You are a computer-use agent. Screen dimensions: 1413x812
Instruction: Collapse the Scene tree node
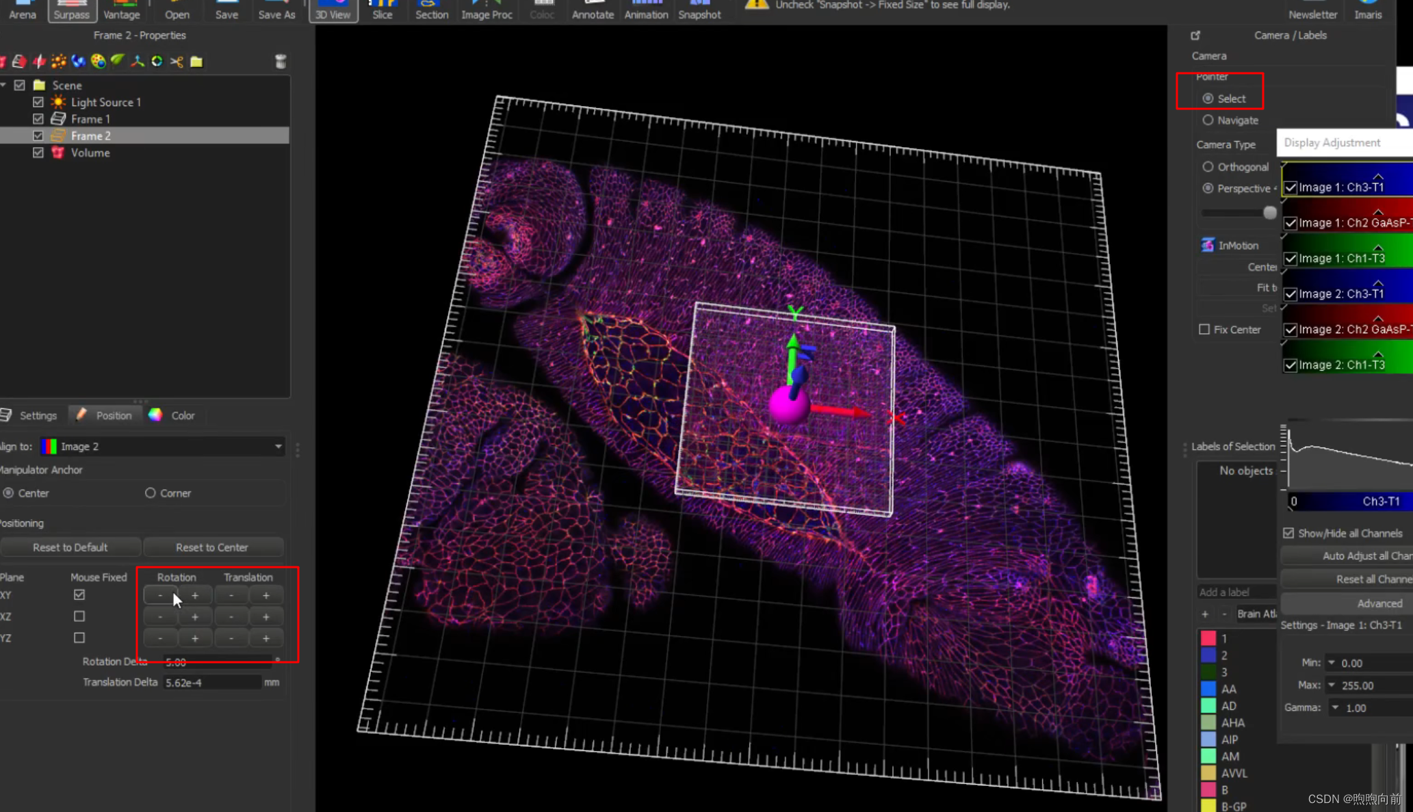pos(4,85)
